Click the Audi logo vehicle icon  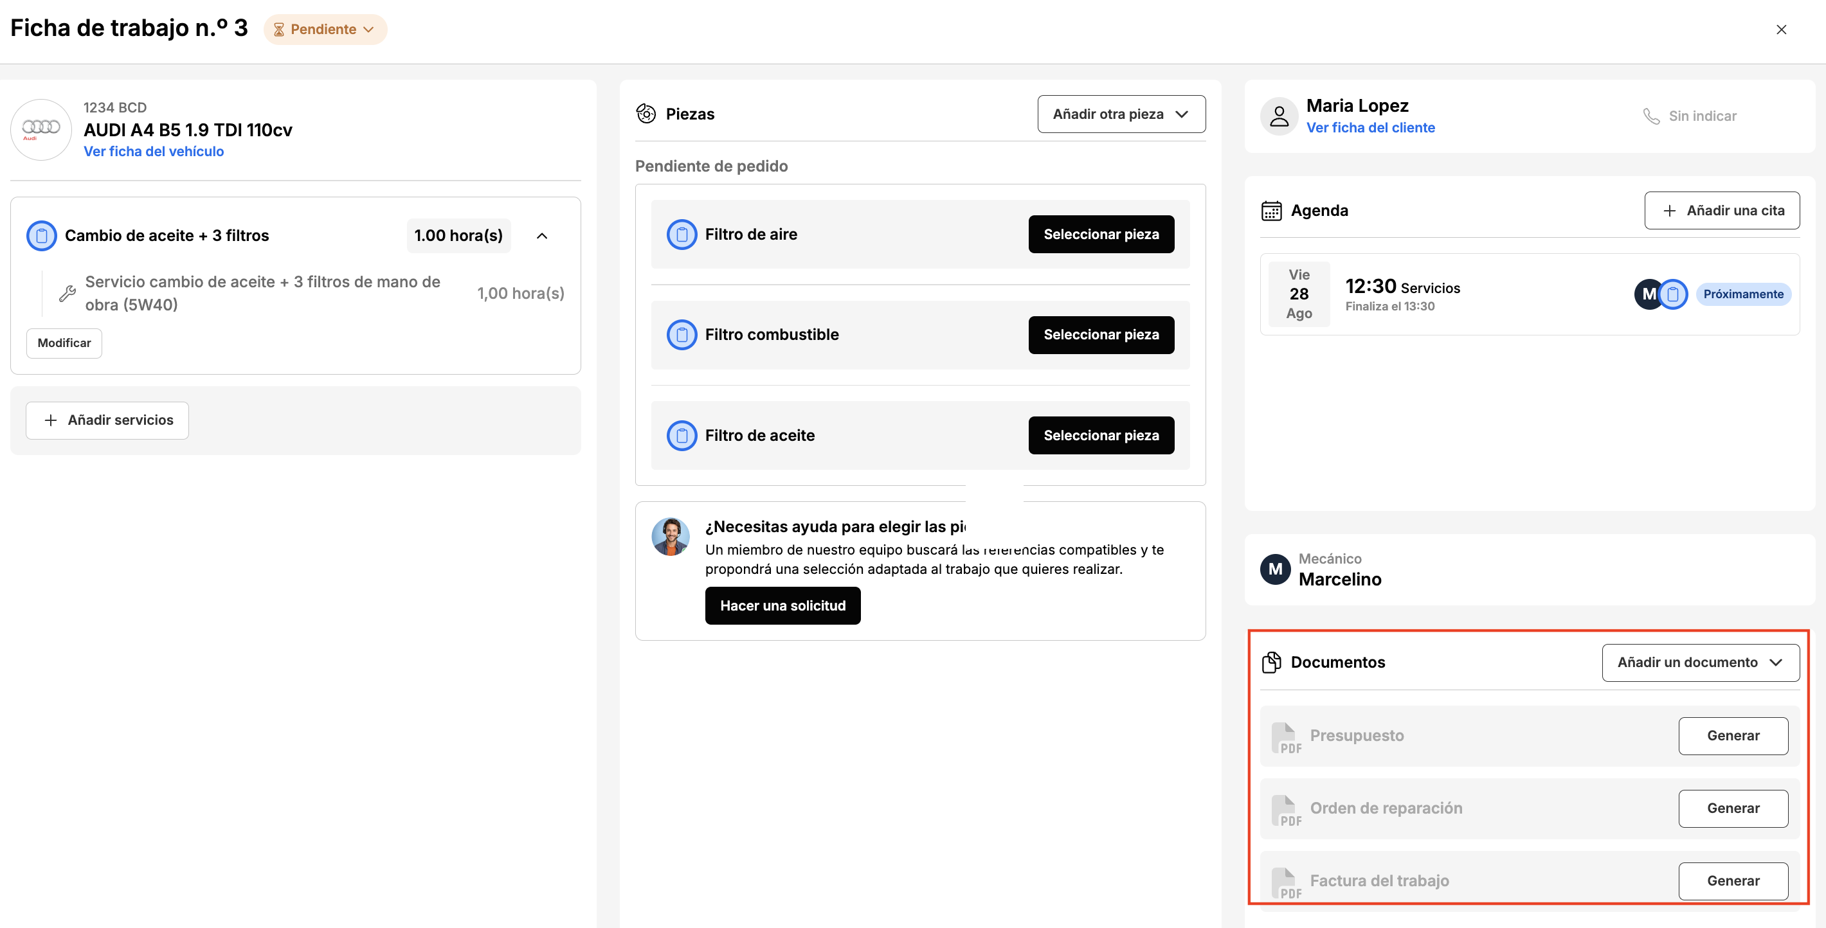tap(41, 129)
